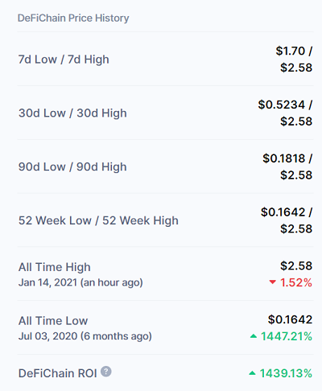The image size is (322, 391).
Task: Click the DeFiChain ROI help question-mark icon
Action: (x=106, y=372)
